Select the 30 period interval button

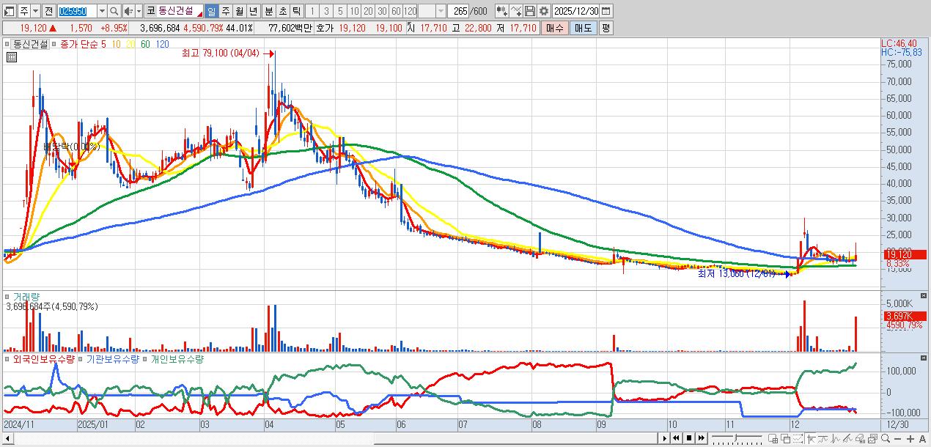383,11
